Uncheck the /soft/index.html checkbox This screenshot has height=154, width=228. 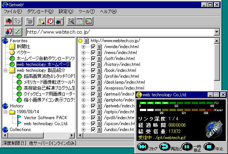point(93,58)
